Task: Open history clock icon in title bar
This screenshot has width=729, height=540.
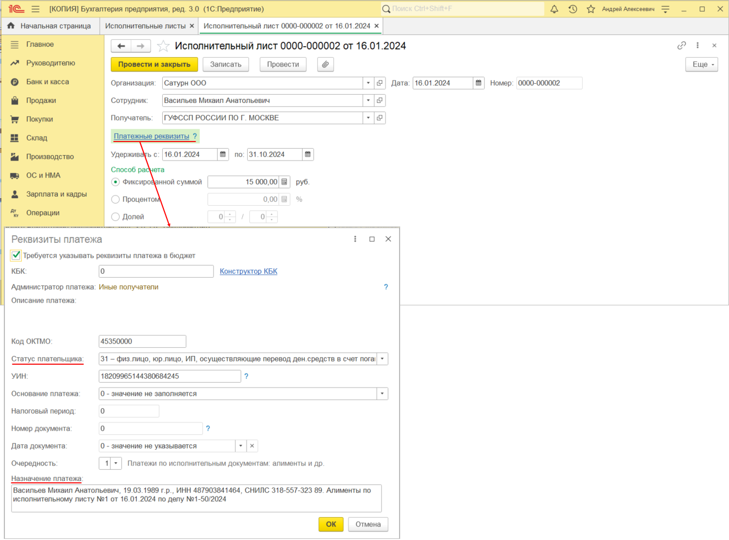Action: pos(573,9)
